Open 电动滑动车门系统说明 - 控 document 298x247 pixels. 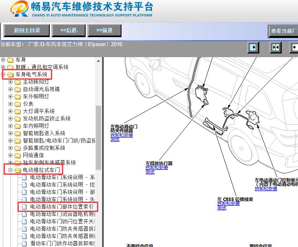(x=62, y=185)
